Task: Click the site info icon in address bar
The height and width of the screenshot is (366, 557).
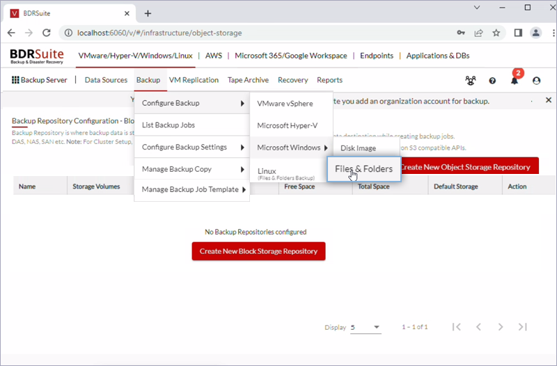Action: pyautogui.click(x=68, y=33)
